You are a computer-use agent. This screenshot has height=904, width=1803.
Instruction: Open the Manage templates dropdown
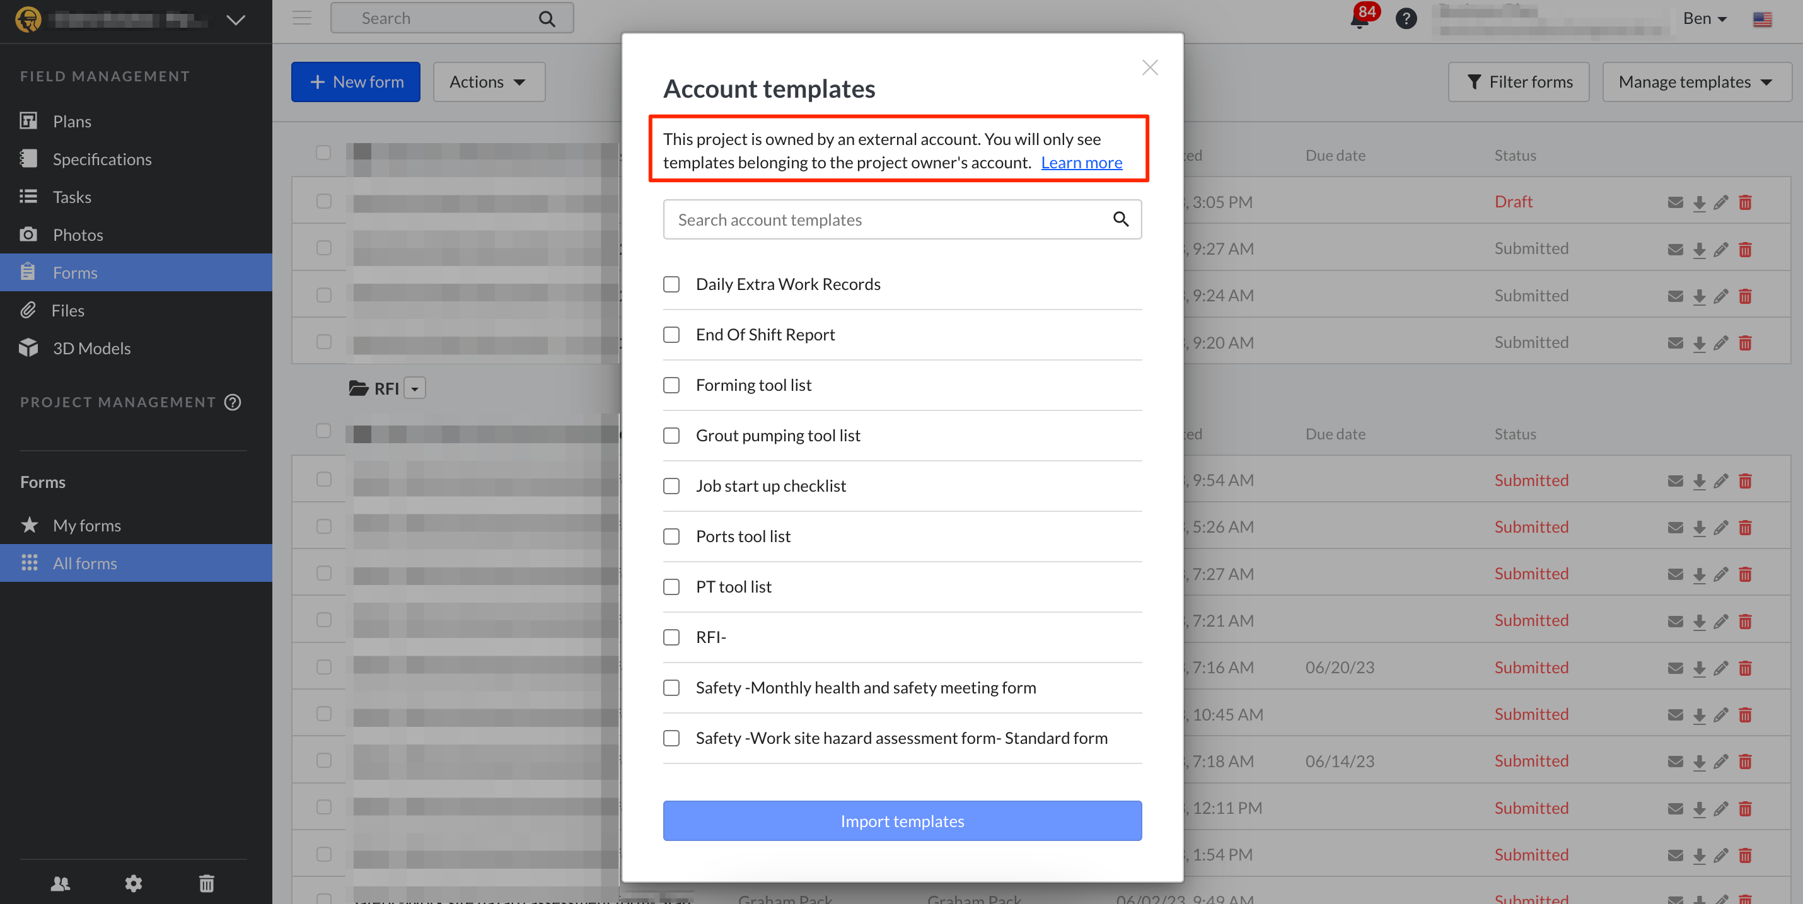[1696, 82]
